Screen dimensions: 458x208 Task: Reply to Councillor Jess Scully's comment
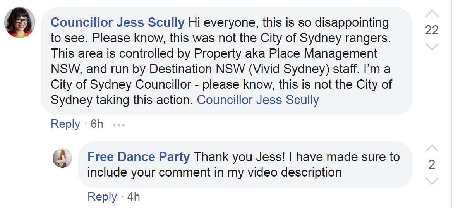tap(65, 124)
